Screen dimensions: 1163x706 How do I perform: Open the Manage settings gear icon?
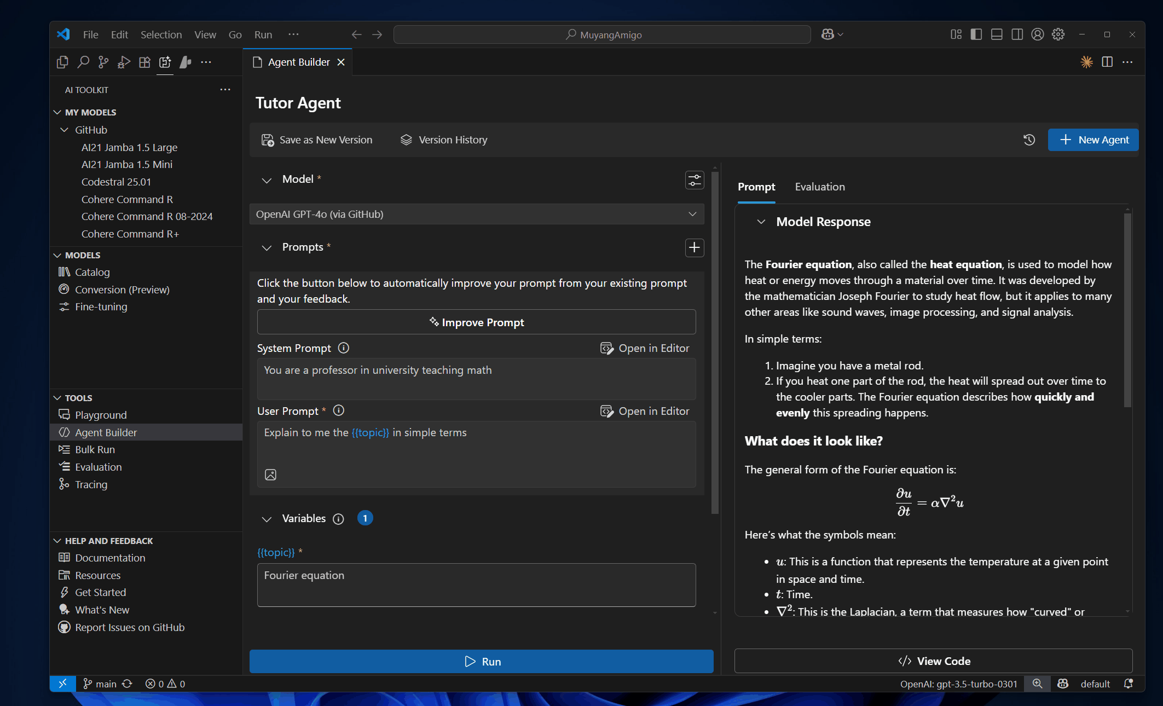pos(1058,34)
